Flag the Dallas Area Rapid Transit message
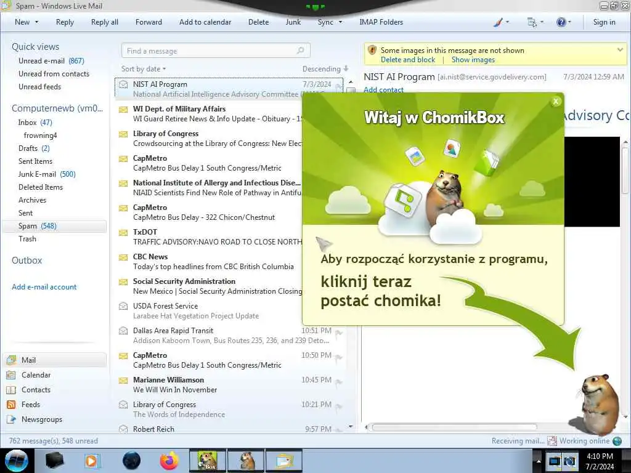The height and width of the screenshot is (473, 631). [x=339, y=333]
